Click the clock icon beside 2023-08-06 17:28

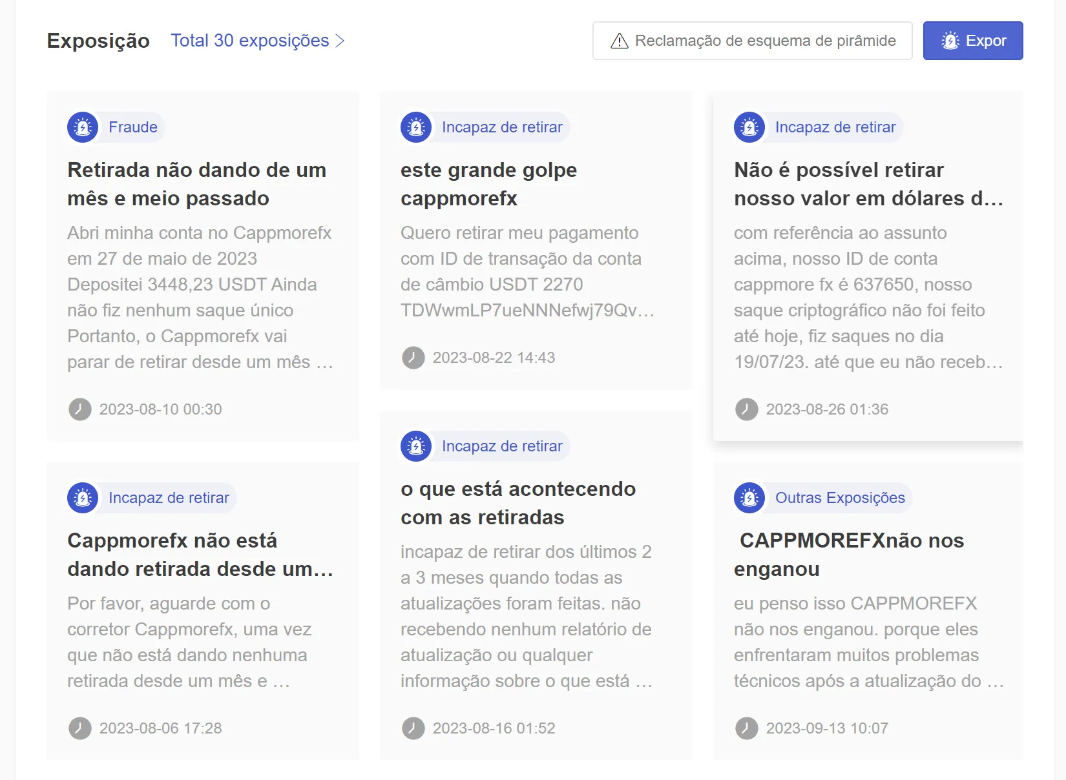click(80, 728)
